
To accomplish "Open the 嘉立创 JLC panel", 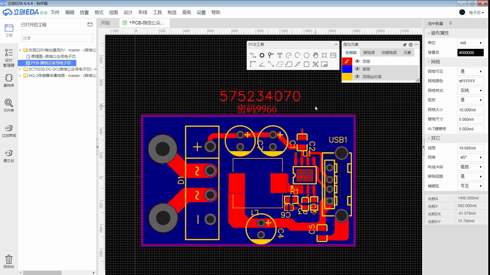I will 9,156.
